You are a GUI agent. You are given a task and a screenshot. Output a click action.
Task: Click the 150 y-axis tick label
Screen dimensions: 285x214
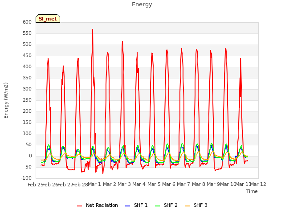(x=27, y=123)
